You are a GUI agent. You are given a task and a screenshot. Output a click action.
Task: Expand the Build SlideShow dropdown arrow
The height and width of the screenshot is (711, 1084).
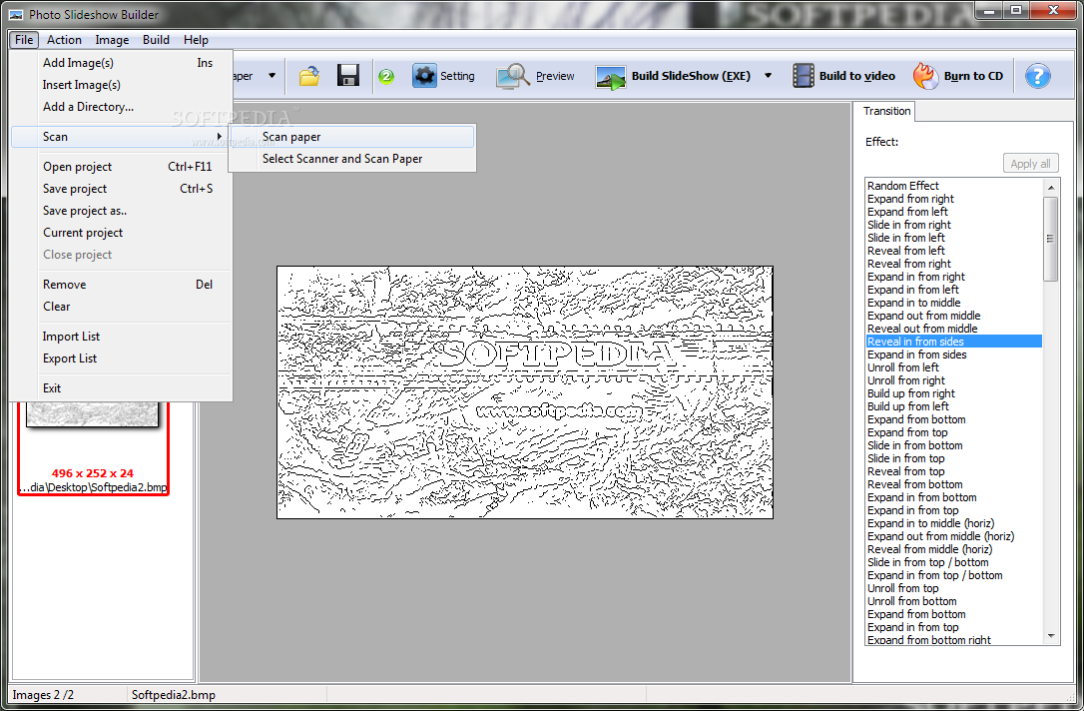point(768,75)
